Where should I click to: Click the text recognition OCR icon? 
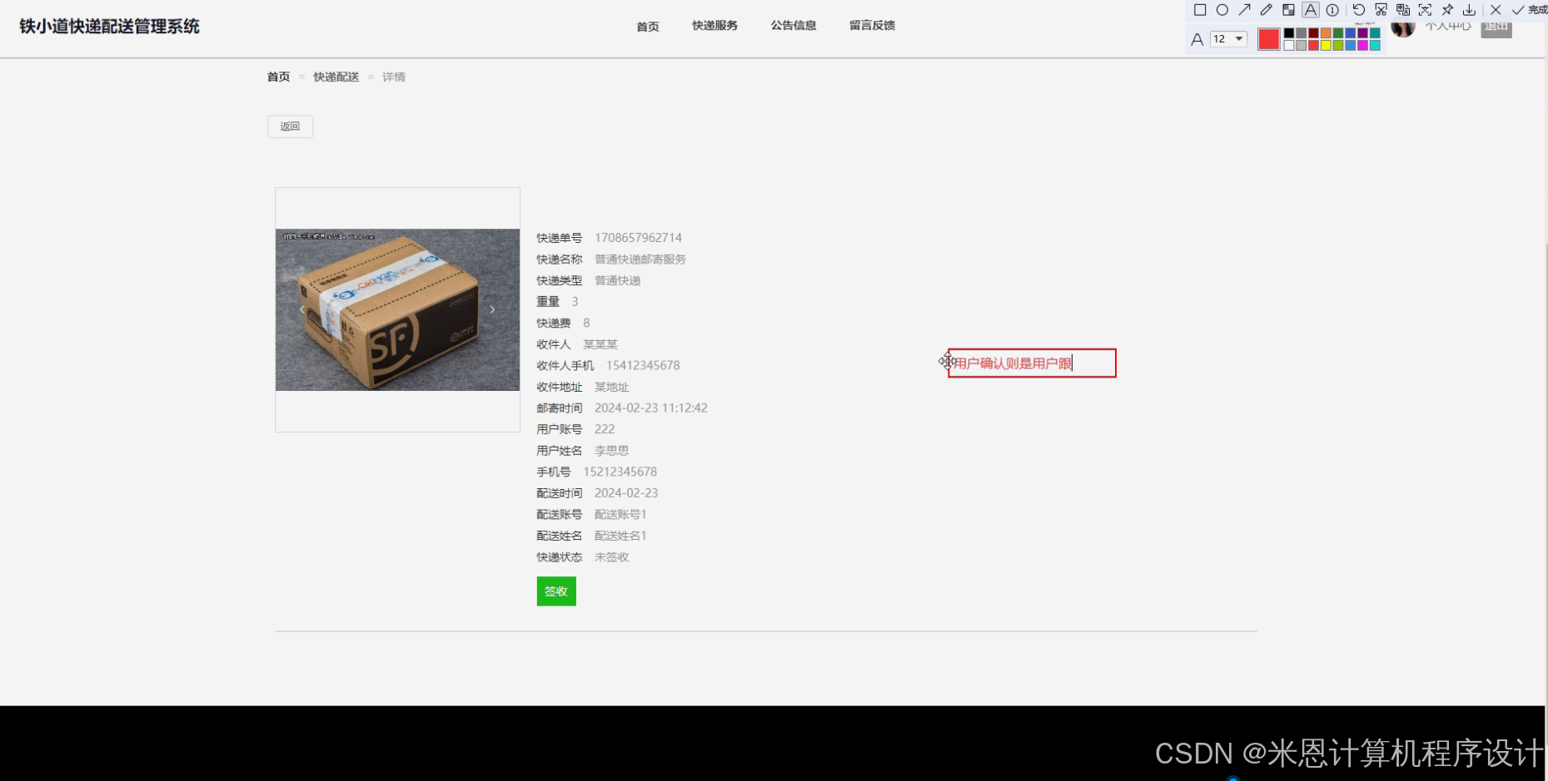pos(1425,10)
